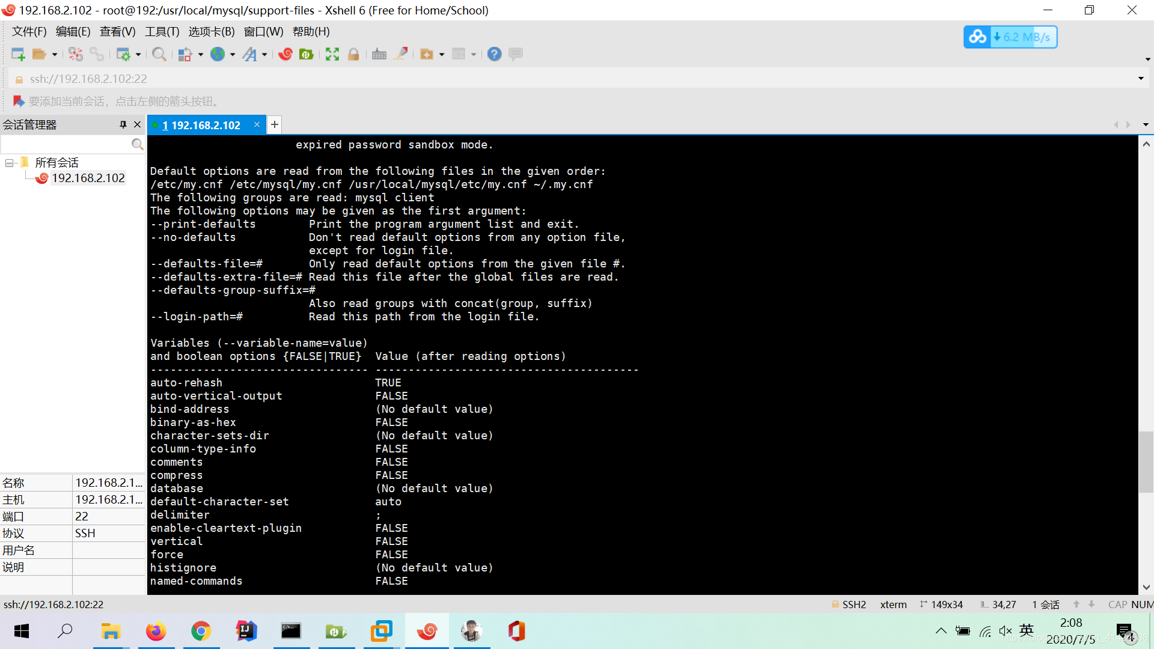Open the keyboard key mapping icon
The image size is (1154, 649).
tap(379, 54)
